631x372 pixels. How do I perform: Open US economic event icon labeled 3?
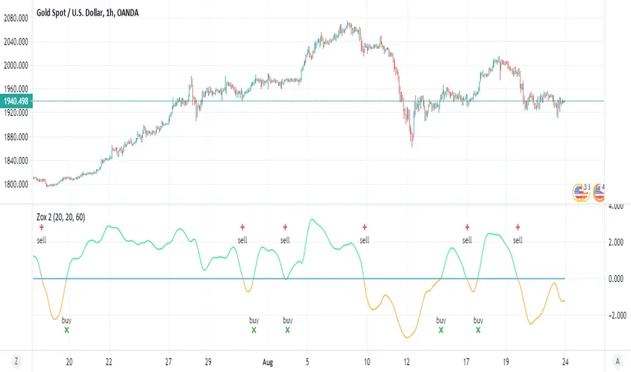pyautogui.click(x=580, y=192)
